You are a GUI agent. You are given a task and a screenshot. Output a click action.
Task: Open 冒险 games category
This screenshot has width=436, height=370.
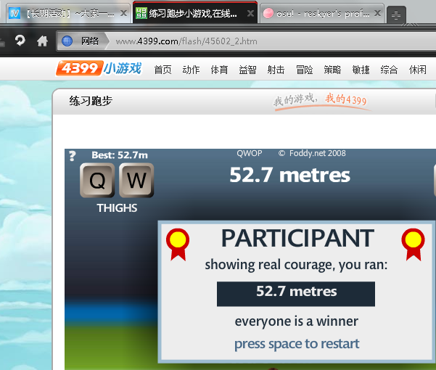pyautogui.click(x=304, y=70)
